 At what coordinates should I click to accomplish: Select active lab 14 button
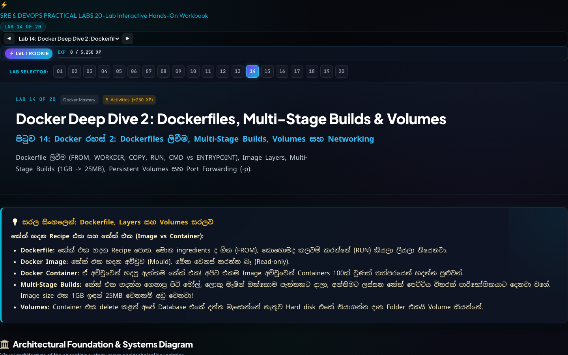(x=252, y=71)
